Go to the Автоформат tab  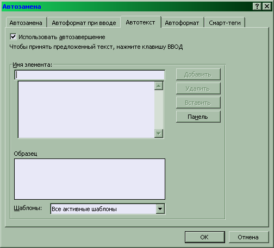pyautogui.click(x=182, y=23)
